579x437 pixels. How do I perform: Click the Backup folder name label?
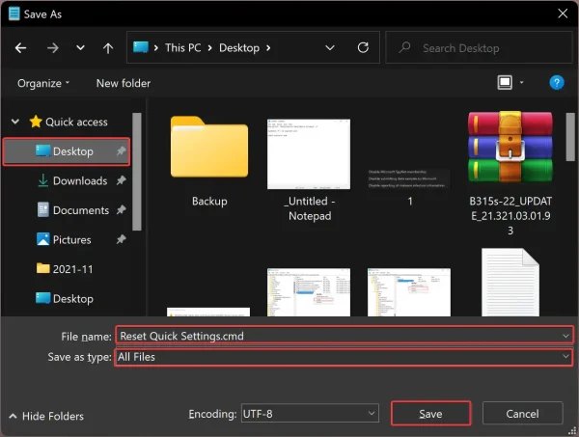(x=209, y=202)
